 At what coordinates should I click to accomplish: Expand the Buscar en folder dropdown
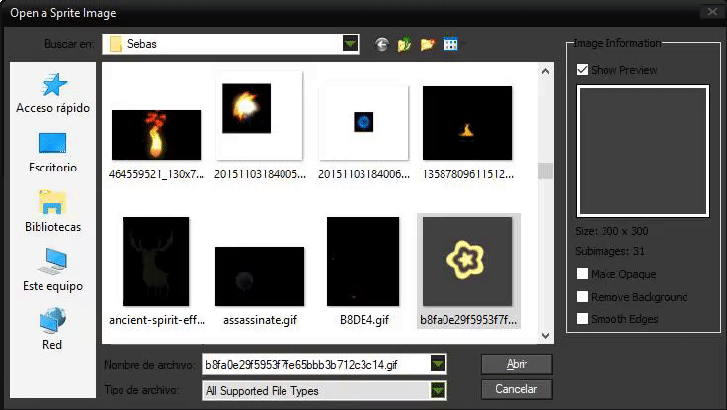tap(350, 44)
